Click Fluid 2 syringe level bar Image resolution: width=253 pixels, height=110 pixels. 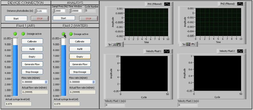click(64, 67)
